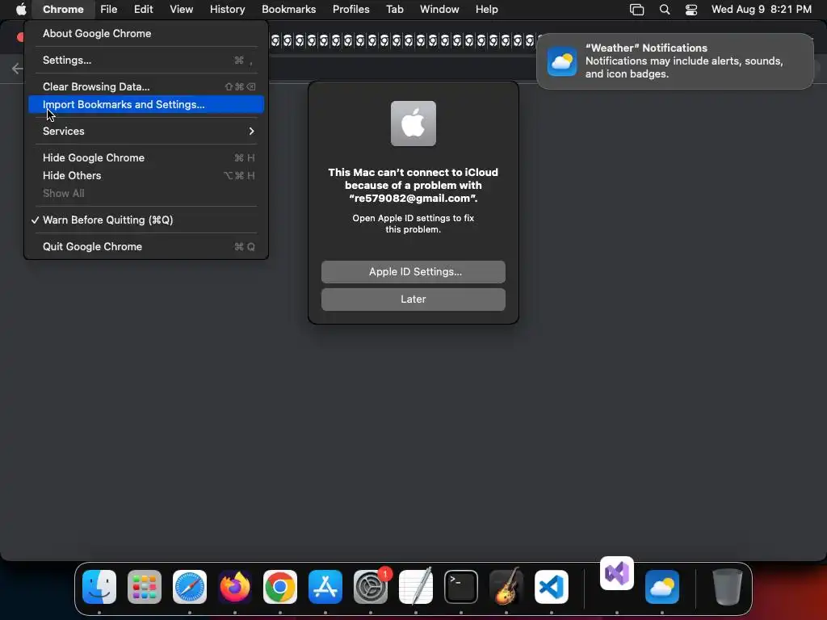Open Settings… from the Chrome menu

(x=146, y=60)
